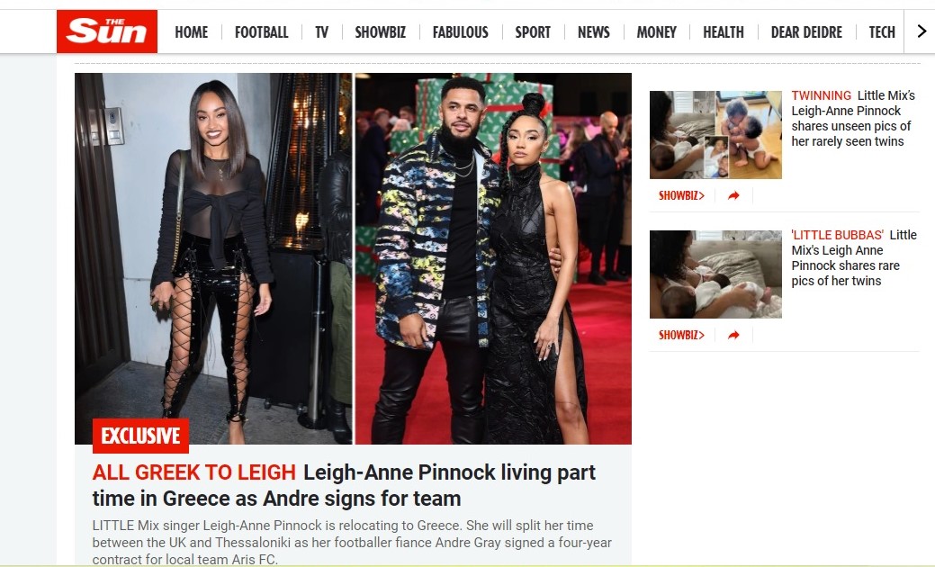
Task: Share the 'LITTLE BUBBAS' article with the arrow icon
Action: [x=734, y=335]
